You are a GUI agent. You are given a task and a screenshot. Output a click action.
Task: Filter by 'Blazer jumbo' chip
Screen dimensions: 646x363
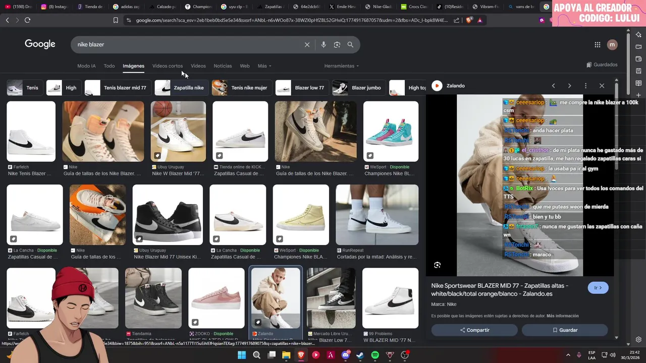[x=359, y=88]
